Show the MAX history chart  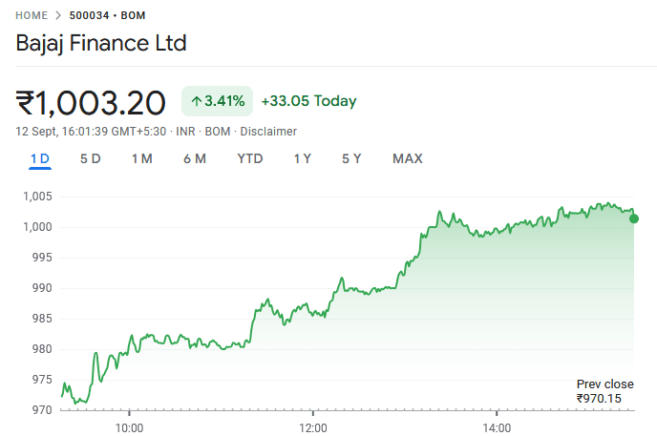(408, 158)
